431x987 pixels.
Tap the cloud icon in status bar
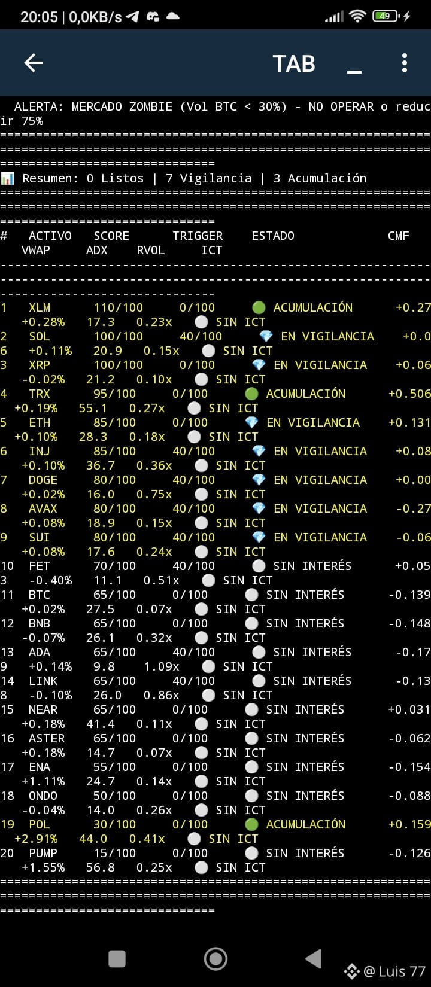tap(173, 17)
